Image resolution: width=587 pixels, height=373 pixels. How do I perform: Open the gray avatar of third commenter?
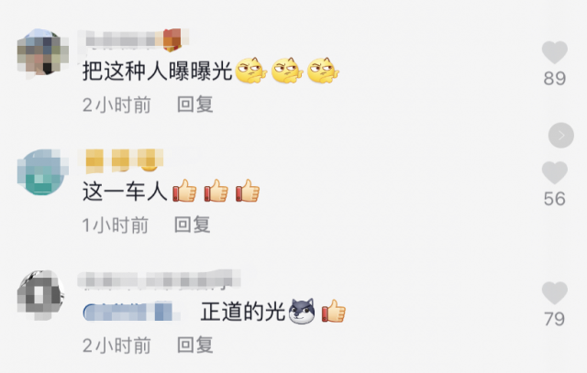coord(41,295)
